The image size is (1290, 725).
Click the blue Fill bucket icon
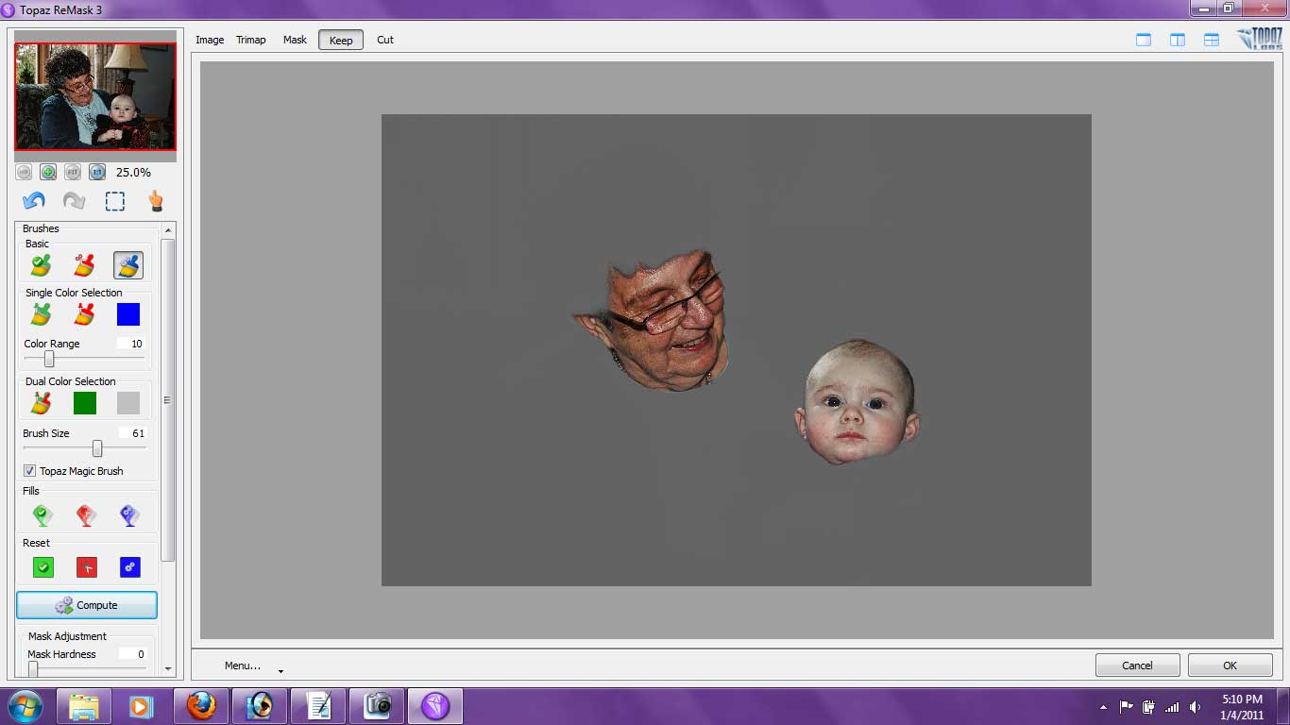129,515
